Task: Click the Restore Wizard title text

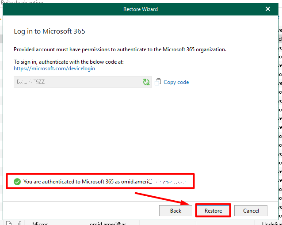Action: point(141,9)
